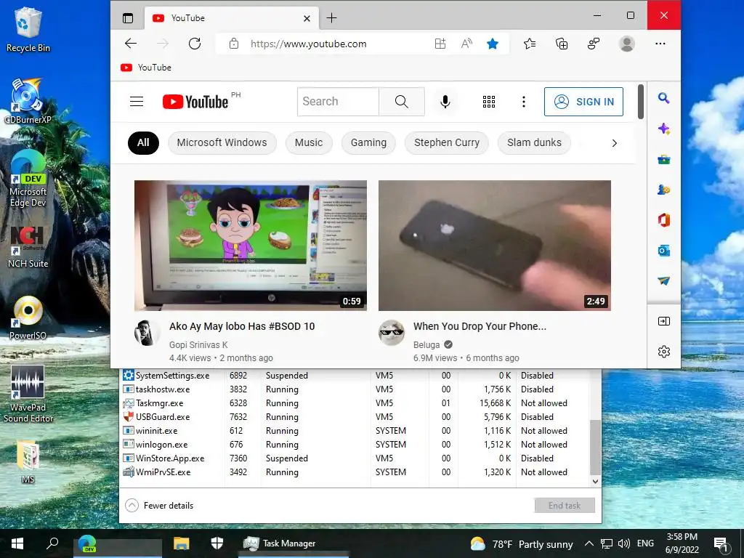Go to YouTube home via logo
Screen dimensions: 744x558
coord(195,102)
